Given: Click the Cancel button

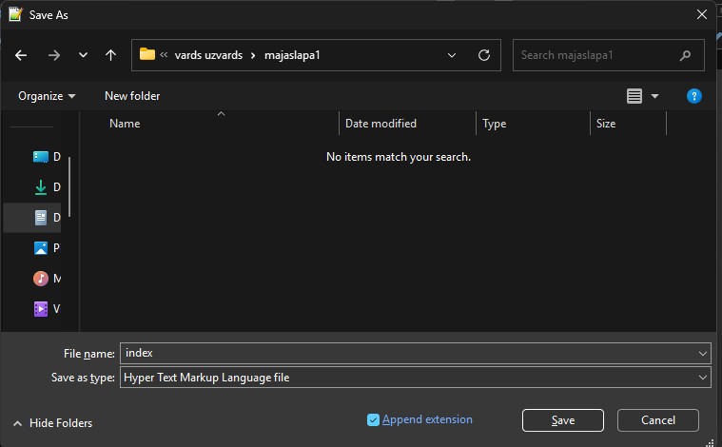Looking at the screenshot, I should click(x=657, y=420).
